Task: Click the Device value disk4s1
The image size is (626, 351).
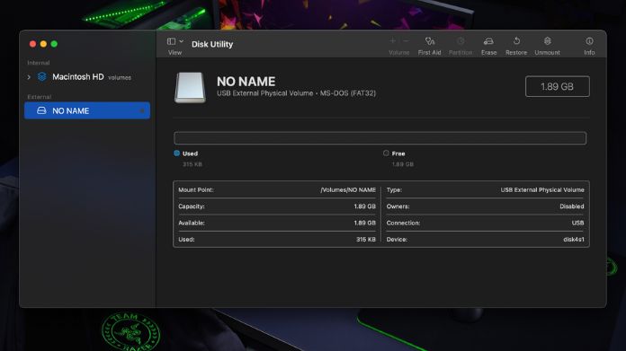Action: 574,240
